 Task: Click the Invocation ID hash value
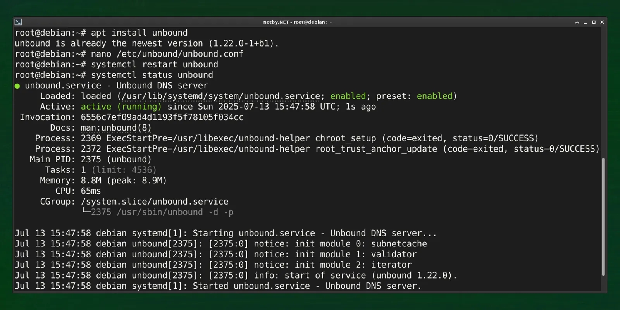pos(162,117)
